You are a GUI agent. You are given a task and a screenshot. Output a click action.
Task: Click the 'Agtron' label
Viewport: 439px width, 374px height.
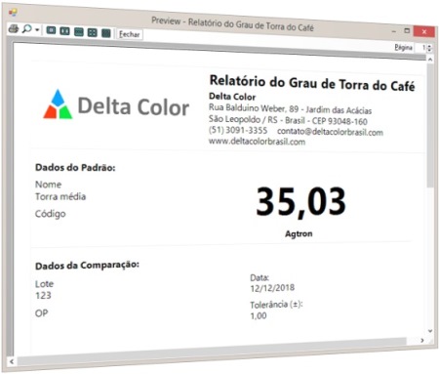(299, 233)
